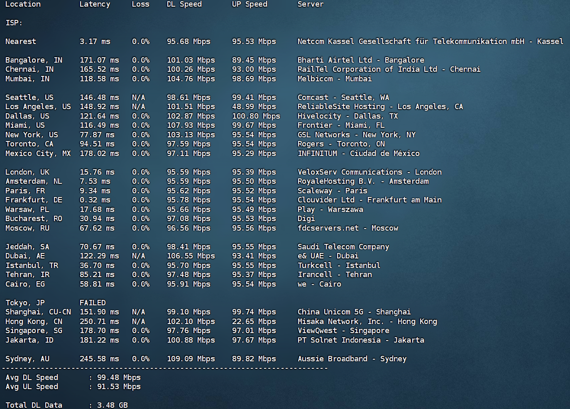Select the "7.53 ms" latency for Amsterdam

(95, 181)
